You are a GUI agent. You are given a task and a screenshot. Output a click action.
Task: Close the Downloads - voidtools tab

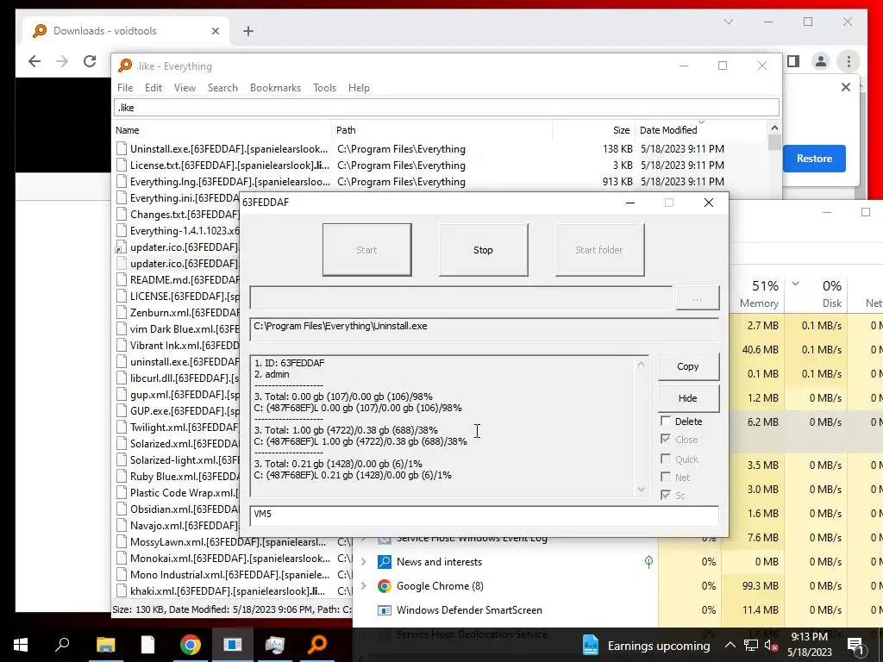pyautogui.click(x=215, y=31)
